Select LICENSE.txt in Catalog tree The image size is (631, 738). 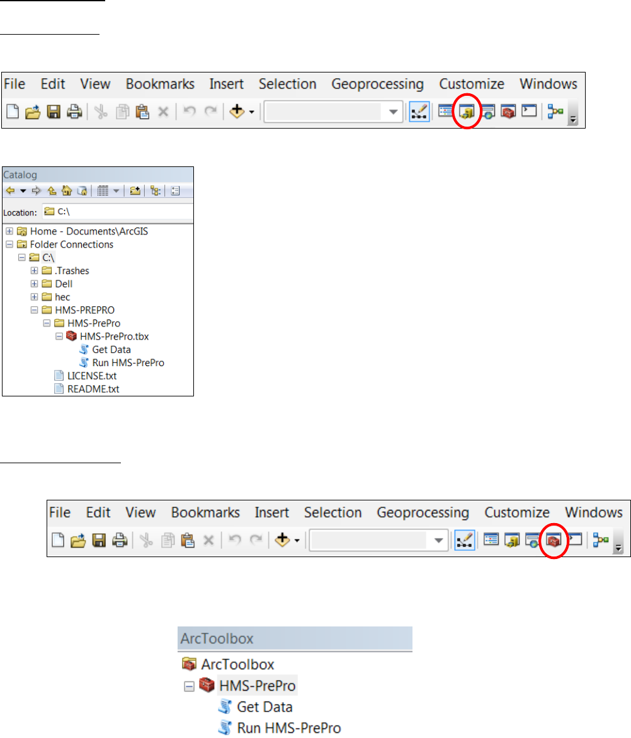pos(92,376)
